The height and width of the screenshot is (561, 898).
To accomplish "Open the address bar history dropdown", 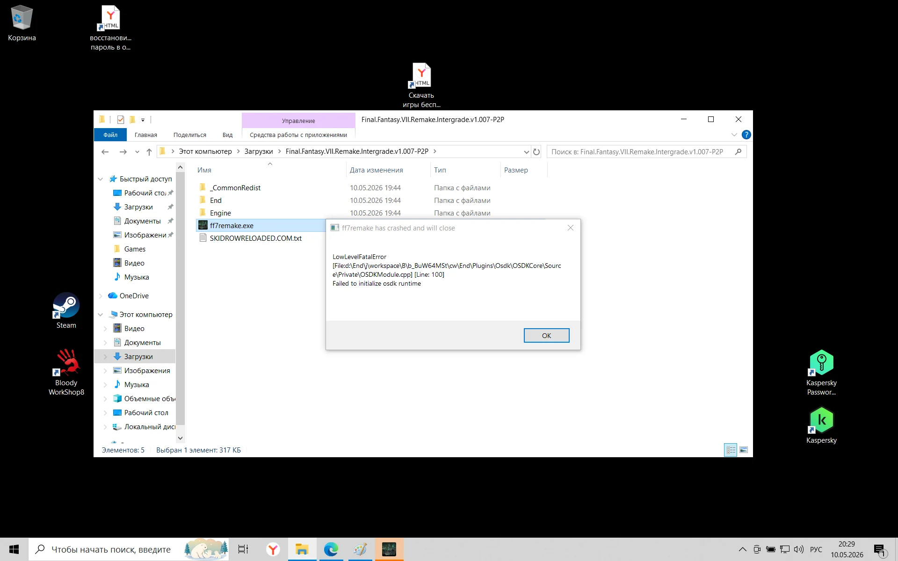I will [x=526, y=151].
